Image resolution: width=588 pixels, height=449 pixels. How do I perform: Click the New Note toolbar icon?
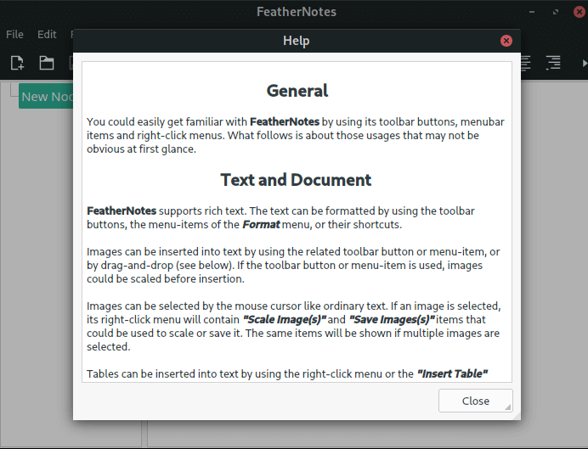17,63
